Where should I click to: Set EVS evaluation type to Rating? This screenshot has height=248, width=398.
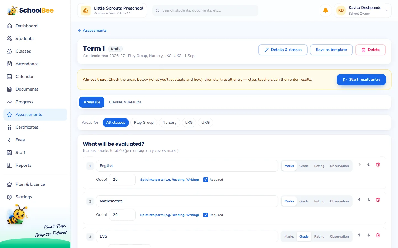pyautogui.click(x=319, y=236)
